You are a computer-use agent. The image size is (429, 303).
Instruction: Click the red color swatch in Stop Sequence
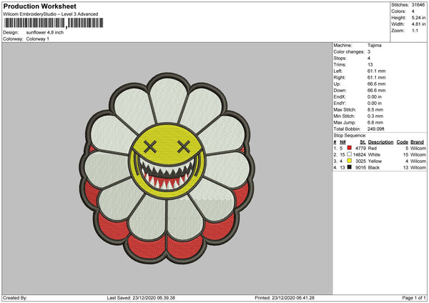[x=350, y=148]
